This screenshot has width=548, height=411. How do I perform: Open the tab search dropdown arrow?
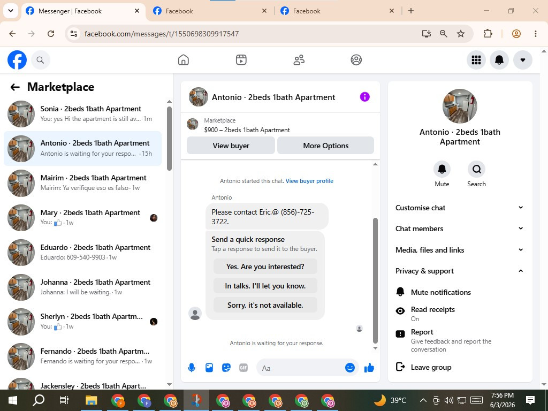pyautogui.click(x=11, y=11)
